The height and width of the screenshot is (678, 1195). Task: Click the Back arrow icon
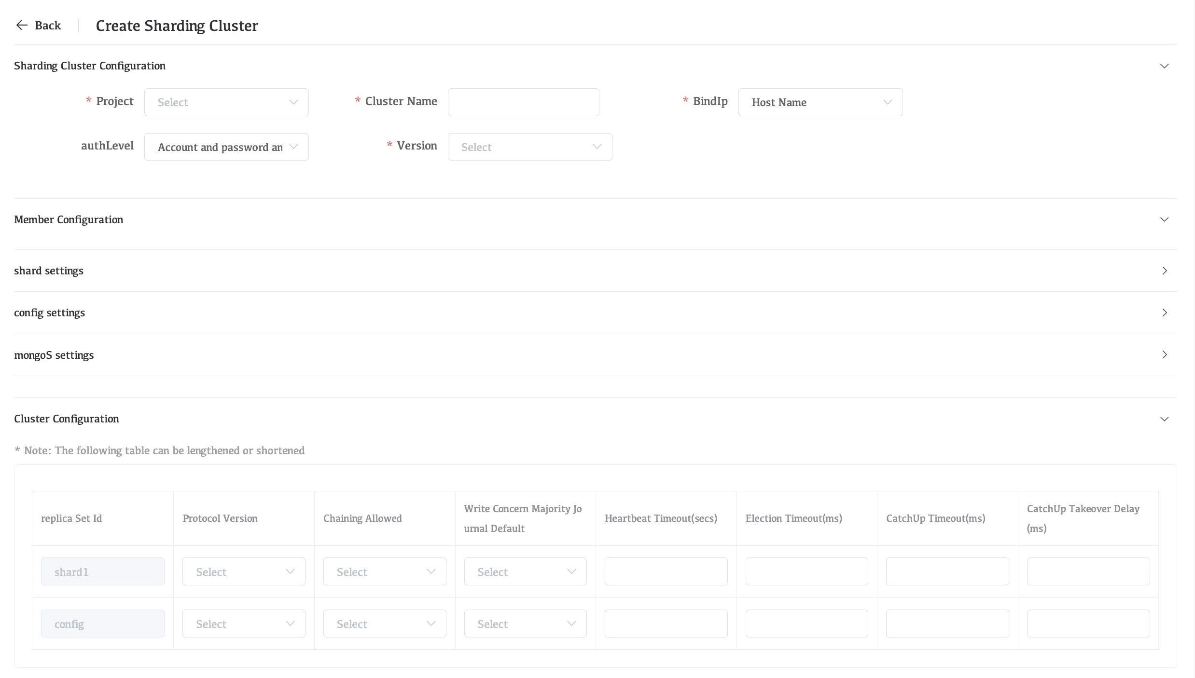tap(22, 25)
